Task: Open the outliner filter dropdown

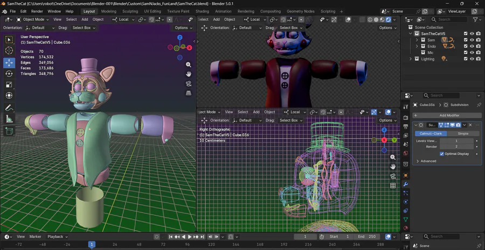Action: [x=477, y=19]
